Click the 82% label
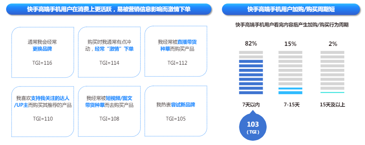This screenshot has width=365, height=145. [251, 44]
